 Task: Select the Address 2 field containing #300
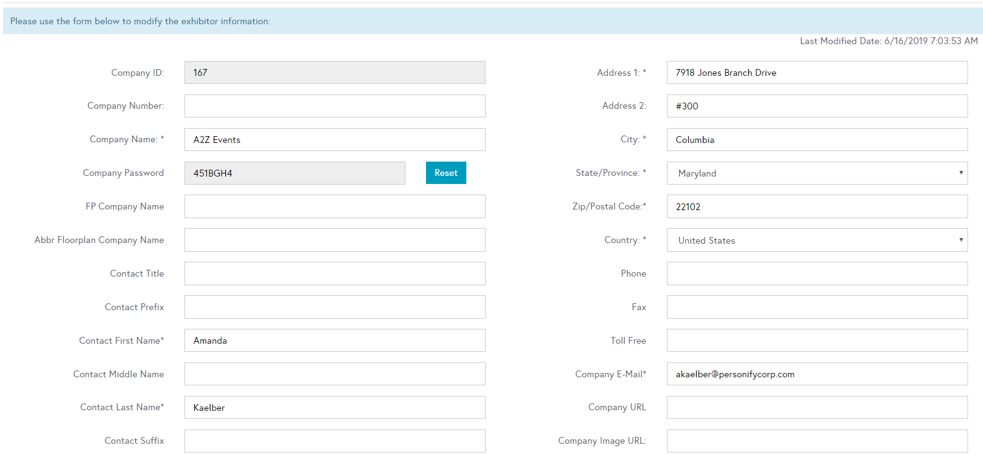[817, 106]
